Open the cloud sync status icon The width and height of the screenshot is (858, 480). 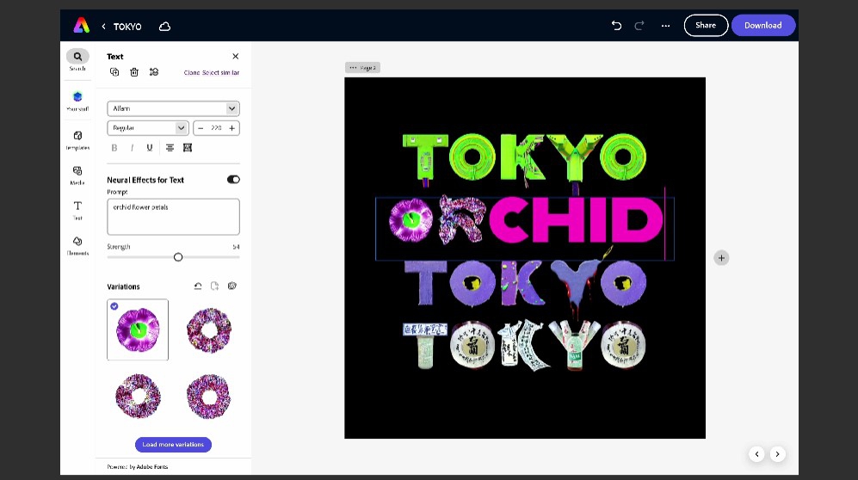point(164,27)
